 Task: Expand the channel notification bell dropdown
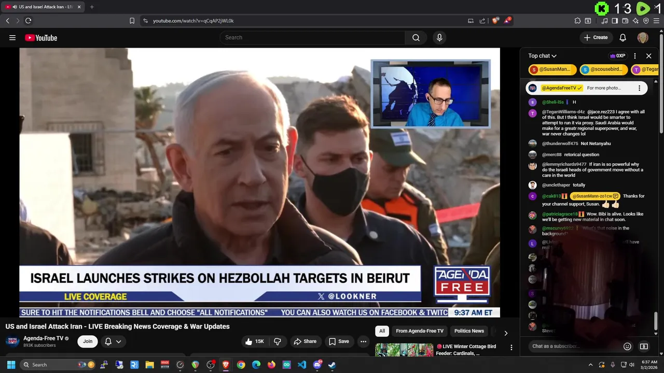click(x=113, y=341)
